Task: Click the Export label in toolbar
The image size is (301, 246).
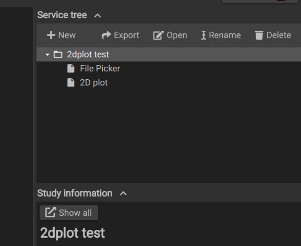Action: 127,35
